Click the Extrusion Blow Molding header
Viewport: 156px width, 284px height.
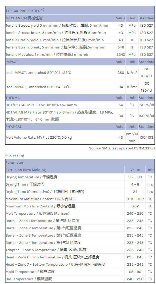pyautogui.click(x=26, y=170)
